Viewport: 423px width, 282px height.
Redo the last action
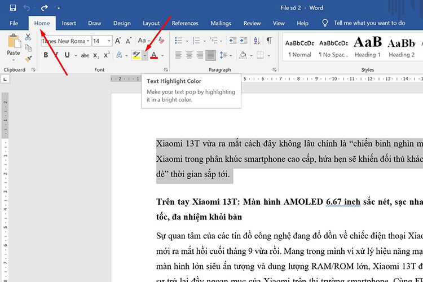pos(44,8)
